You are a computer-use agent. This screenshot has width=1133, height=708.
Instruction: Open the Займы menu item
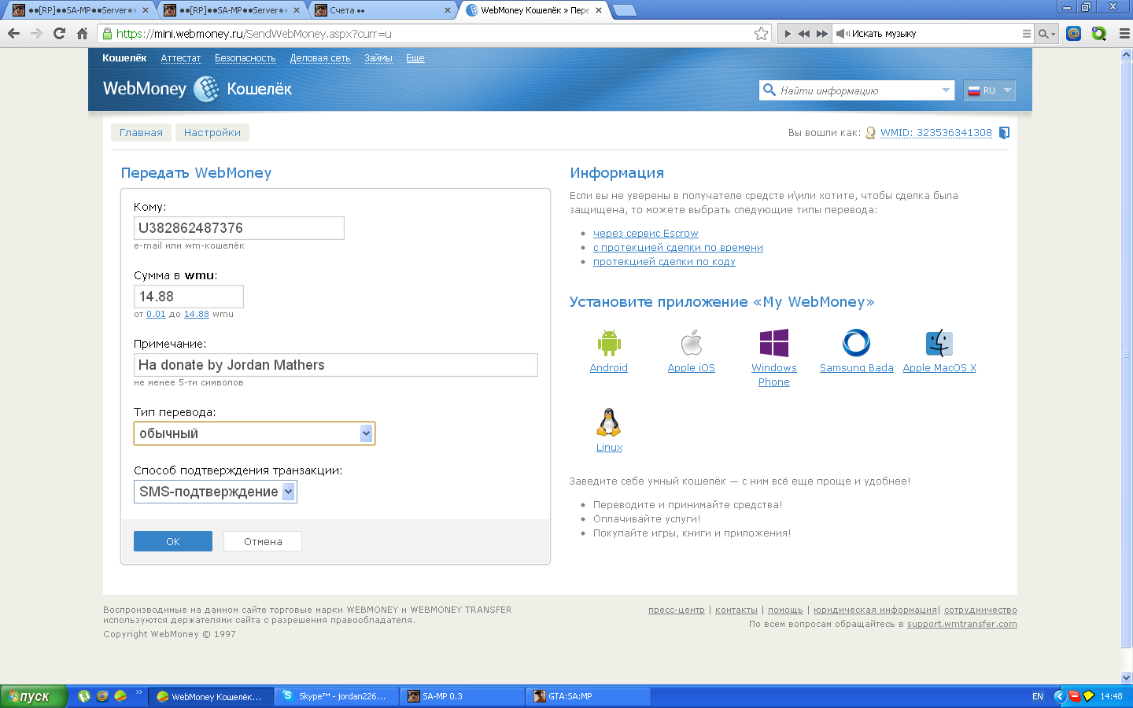click(378, 58)
